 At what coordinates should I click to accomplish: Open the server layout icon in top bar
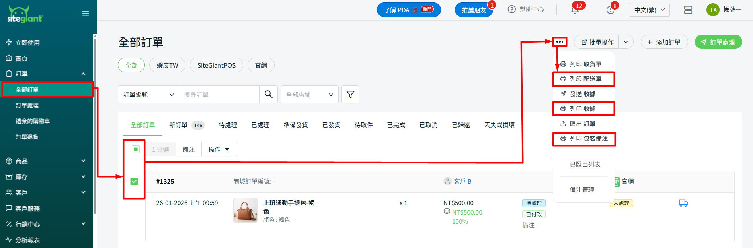coord(688,10)
